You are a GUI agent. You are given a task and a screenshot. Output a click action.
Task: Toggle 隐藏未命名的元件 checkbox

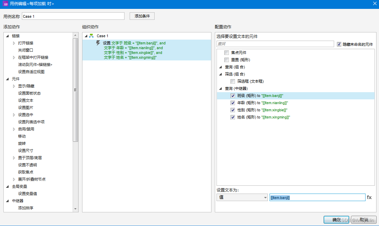point(339,44)
